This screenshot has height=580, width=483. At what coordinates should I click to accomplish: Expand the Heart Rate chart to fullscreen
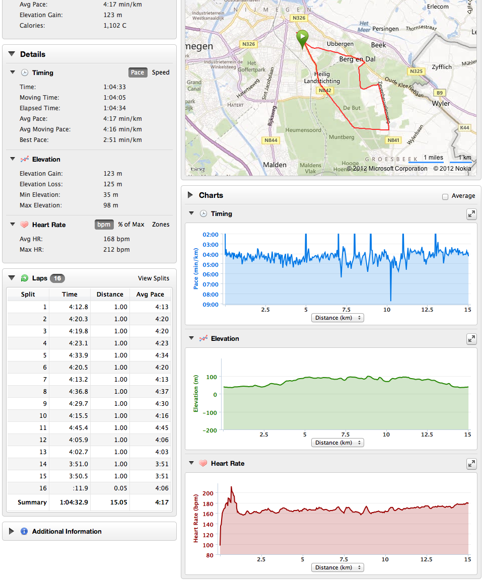tap(471, 464)
